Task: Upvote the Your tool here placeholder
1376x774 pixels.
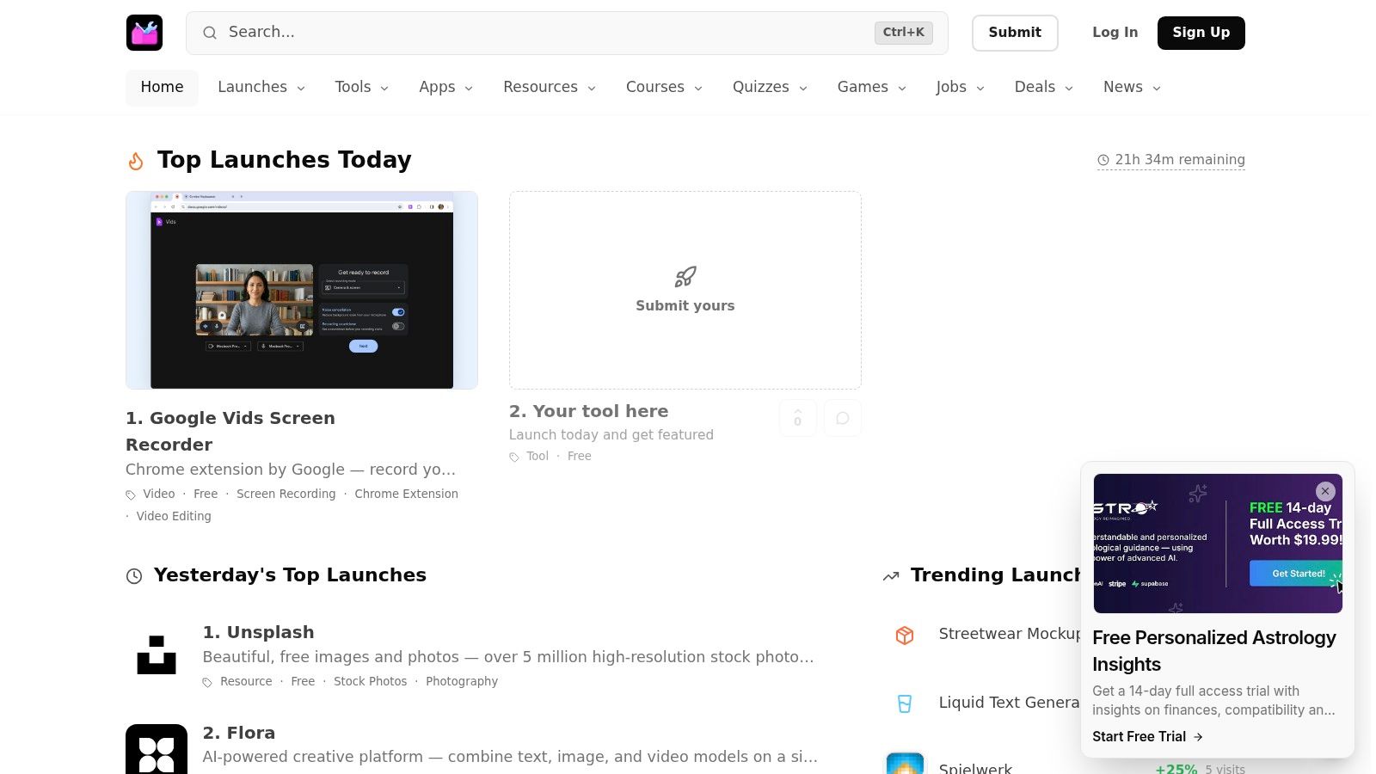Action: [x=797, y=418]
